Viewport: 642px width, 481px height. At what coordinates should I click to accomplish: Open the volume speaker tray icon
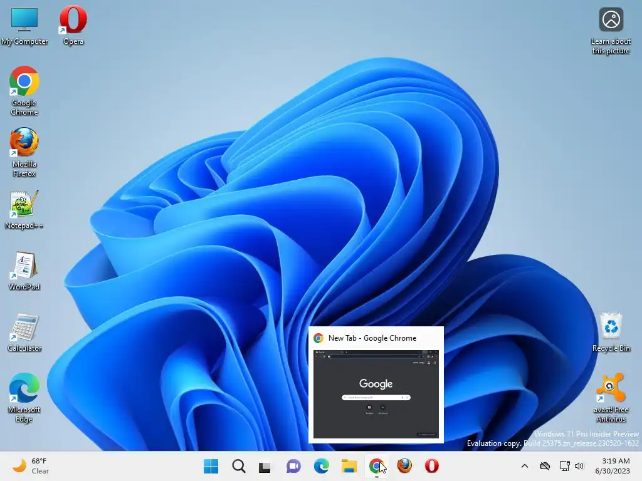(579, 466)
